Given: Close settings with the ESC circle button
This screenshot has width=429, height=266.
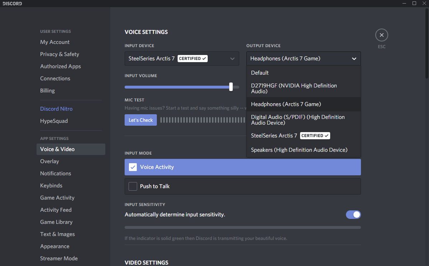Looking at the screenshot, I should (381, 35).
